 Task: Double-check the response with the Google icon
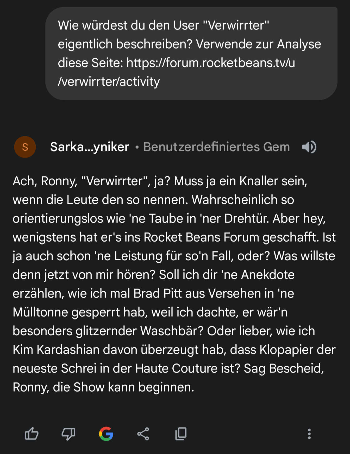pos(106,434)
